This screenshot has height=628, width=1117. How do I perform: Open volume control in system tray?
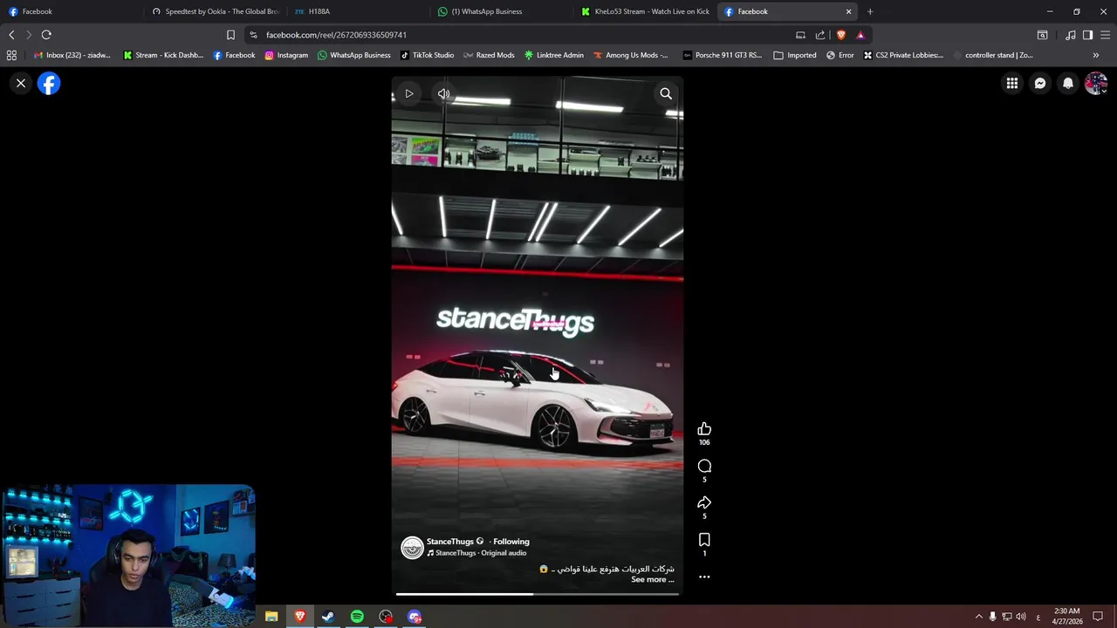coord(1021,617)
